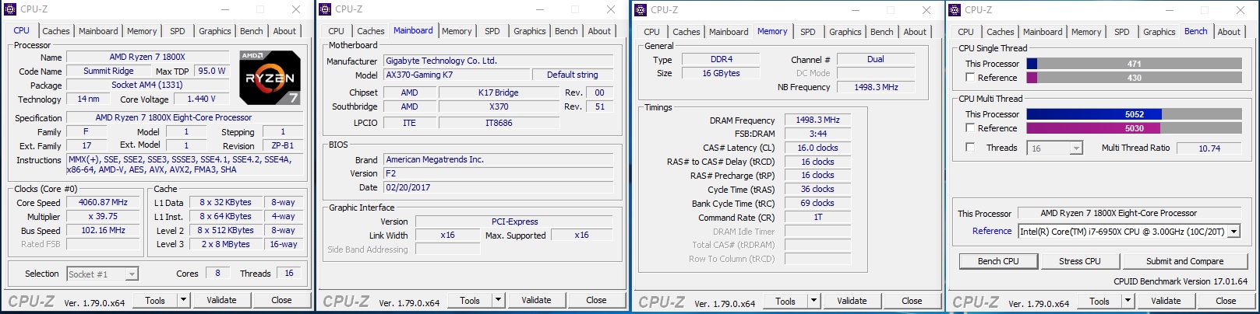Click the Bench CPU button
Image resolution: width=1260 pixels, height=314 pixels.
coord(998,261)
